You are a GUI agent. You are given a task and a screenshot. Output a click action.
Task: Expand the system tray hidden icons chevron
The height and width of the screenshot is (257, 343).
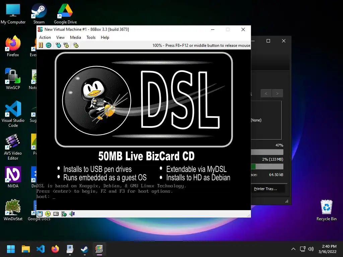click(293, 249)
